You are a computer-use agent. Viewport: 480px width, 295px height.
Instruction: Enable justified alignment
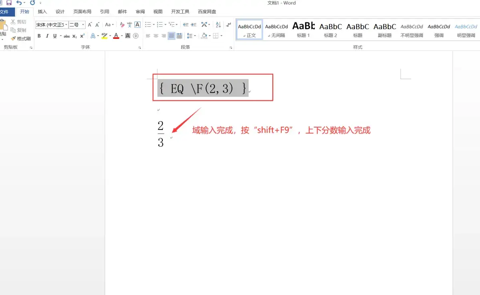point(171,36)
